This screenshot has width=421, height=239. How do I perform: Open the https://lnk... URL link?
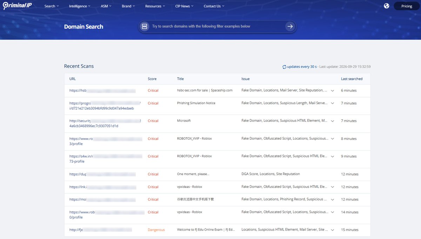coord(103,187)
